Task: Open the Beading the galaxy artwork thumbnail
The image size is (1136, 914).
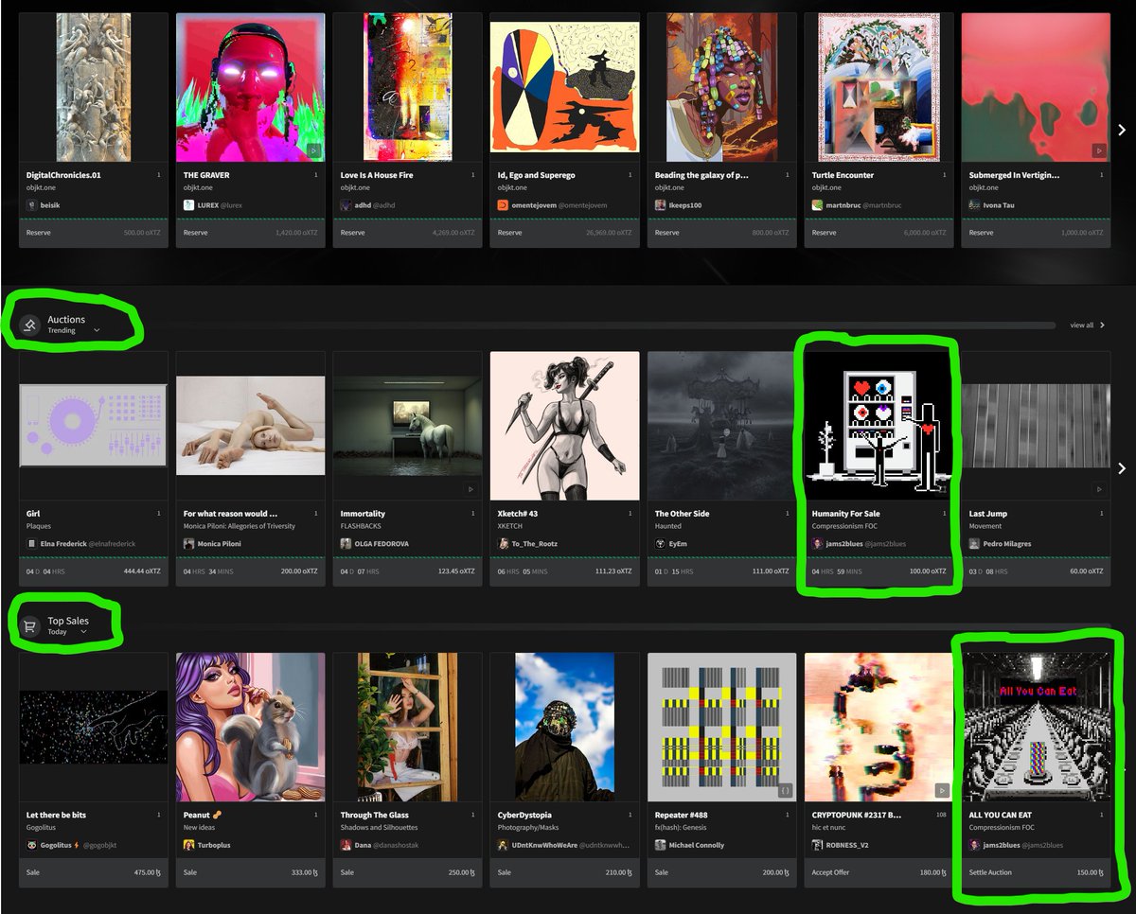Action: 721,87
